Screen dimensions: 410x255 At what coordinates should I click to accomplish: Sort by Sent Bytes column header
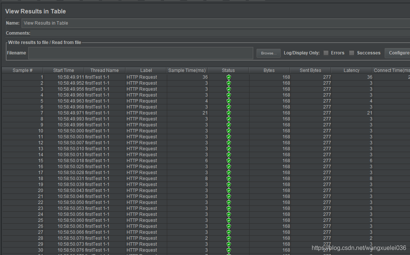(x=310, y=70)
